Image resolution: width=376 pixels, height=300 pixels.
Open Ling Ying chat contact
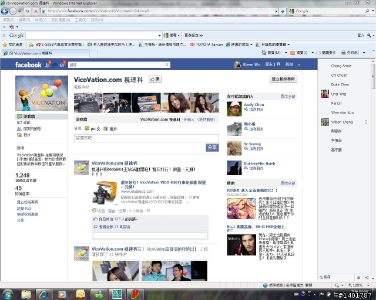click(x=338, y=94)
